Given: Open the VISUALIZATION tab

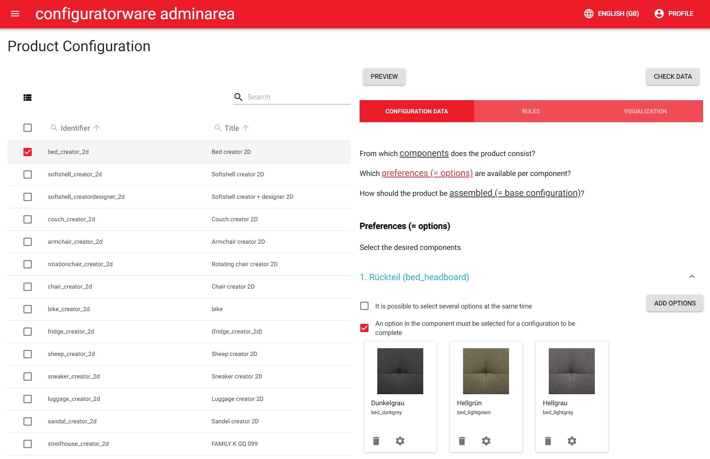Looking at the screenshot, I should click(645, 111).
